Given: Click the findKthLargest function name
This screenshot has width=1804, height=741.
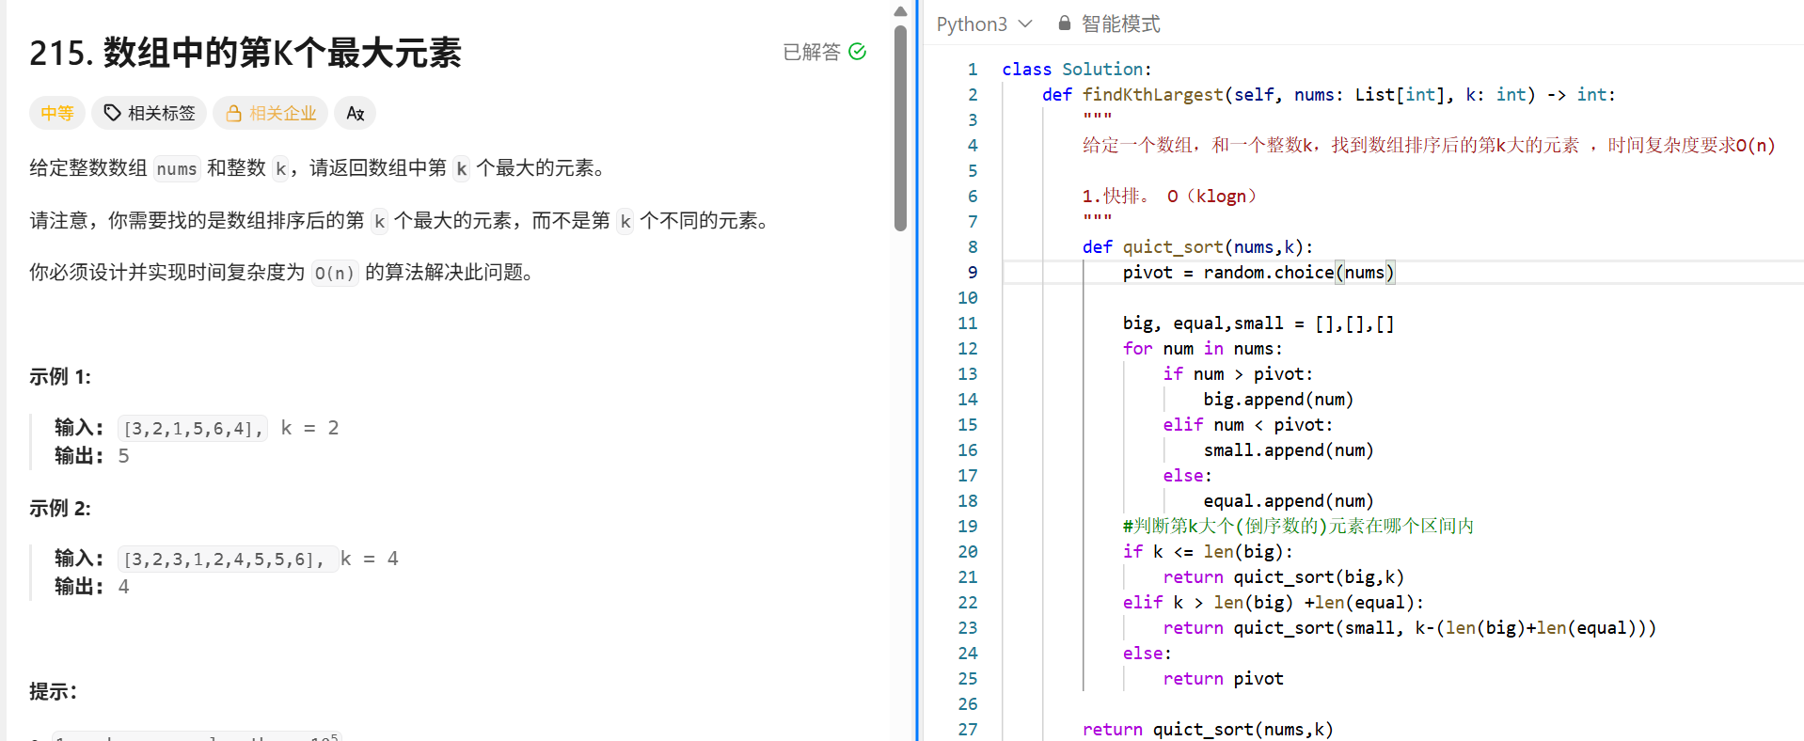Looking at the screenshot, I should point(1153,95).
